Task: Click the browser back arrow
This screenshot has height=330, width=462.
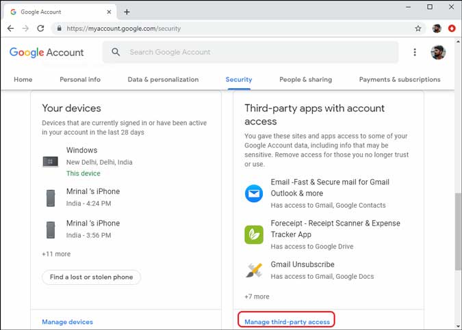Action: 10,29
